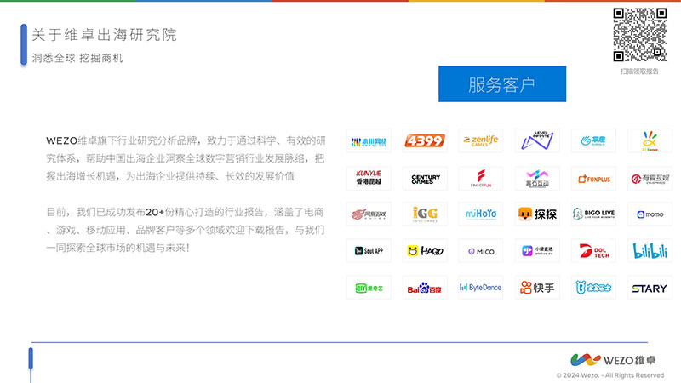Click the 扫描领取报告 caption
The image size is (681, 383).
(639, 71)
